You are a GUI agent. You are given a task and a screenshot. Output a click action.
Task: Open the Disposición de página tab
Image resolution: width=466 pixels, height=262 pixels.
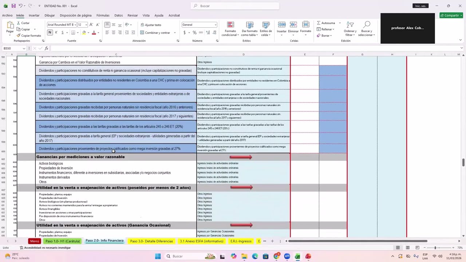tap(76, 15)
